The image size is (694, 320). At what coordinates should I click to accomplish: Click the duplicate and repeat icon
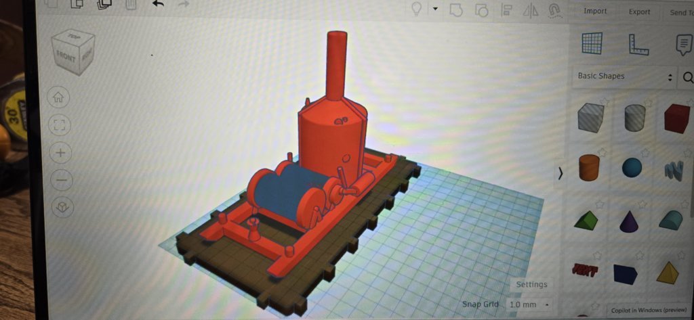pyautogui.click(x=104, y=4)
